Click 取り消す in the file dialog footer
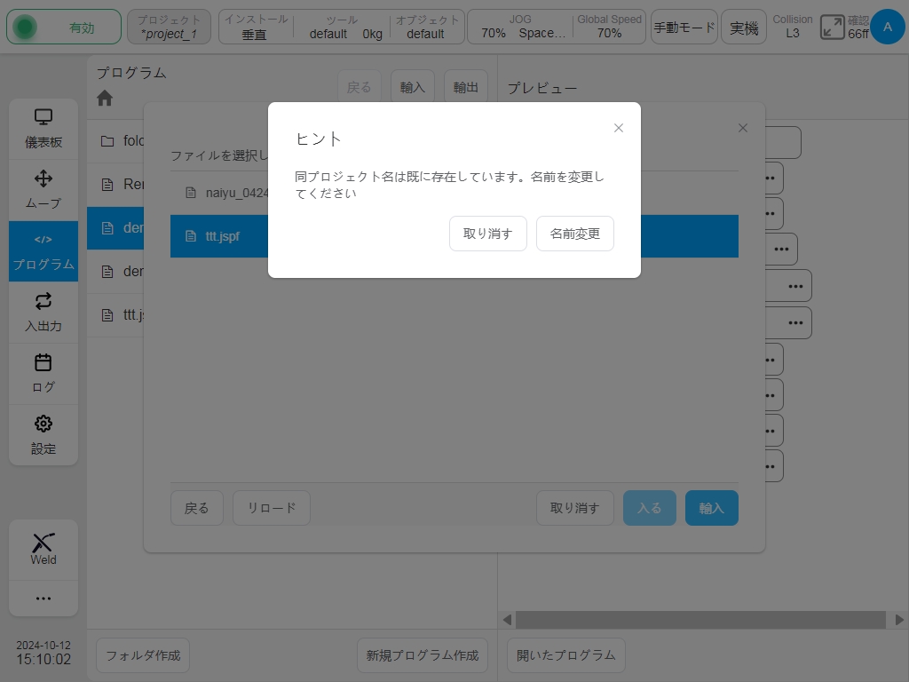 [x=574, y=508]
